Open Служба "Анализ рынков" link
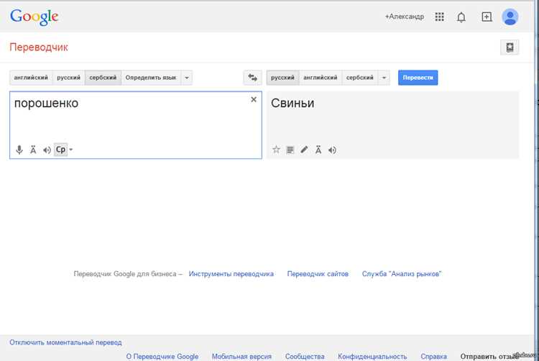 402,274
